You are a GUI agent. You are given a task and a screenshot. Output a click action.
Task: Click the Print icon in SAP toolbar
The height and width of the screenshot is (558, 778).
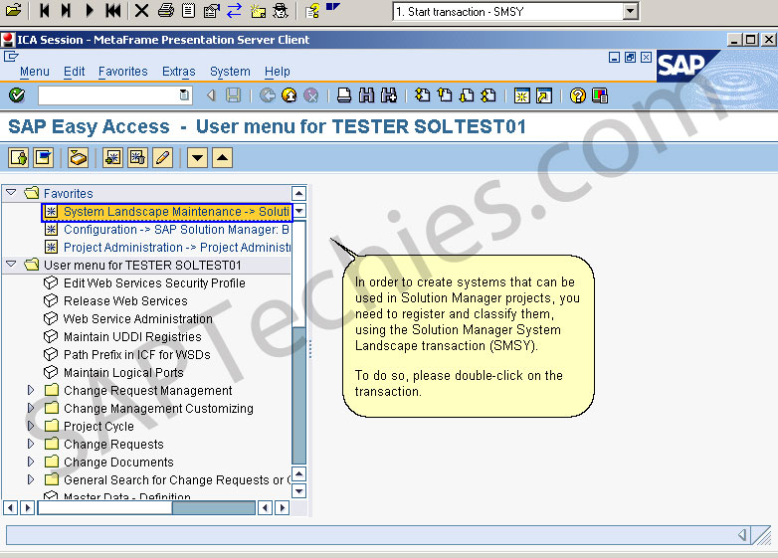[344, 95]
